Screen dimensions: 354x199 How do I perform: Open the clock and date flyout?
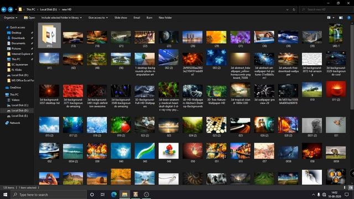334,195
